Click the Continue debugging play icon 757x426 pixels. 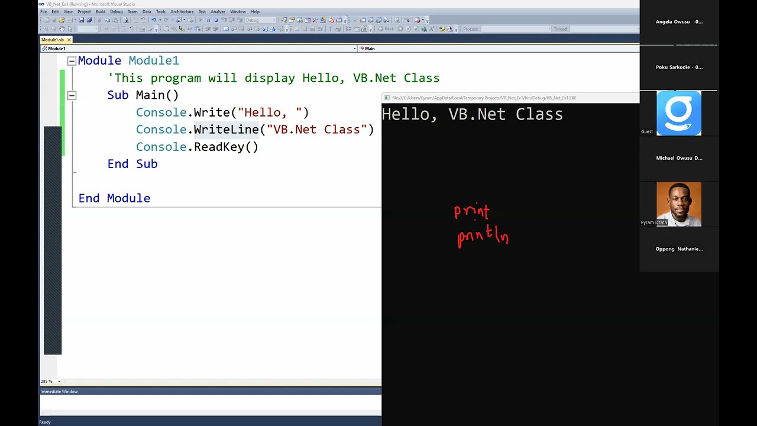pyautogui.click(x=200, y=20)
